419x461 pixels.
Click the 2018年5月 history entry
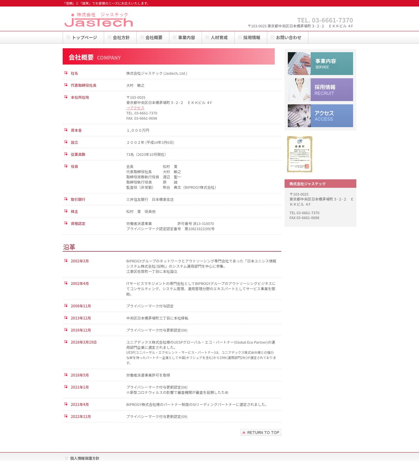pos(80,375)
